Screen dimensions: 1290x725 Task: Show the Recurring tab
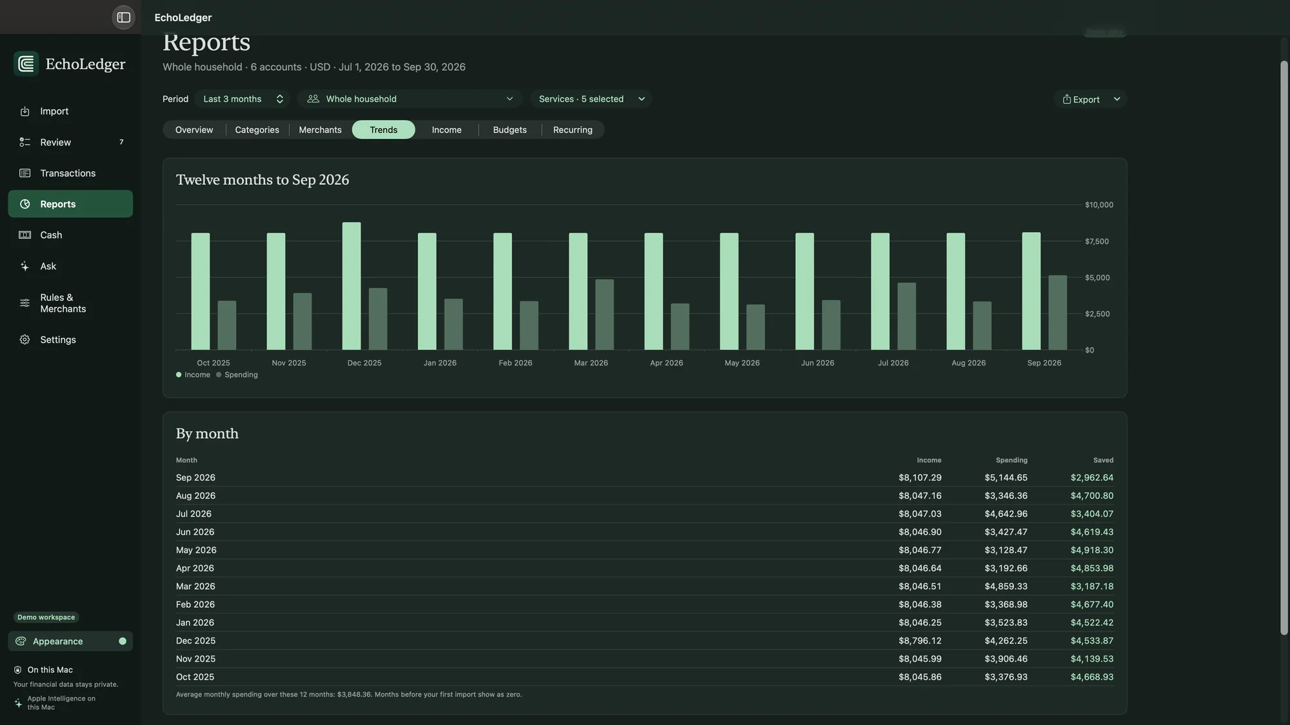pos(572,130)
